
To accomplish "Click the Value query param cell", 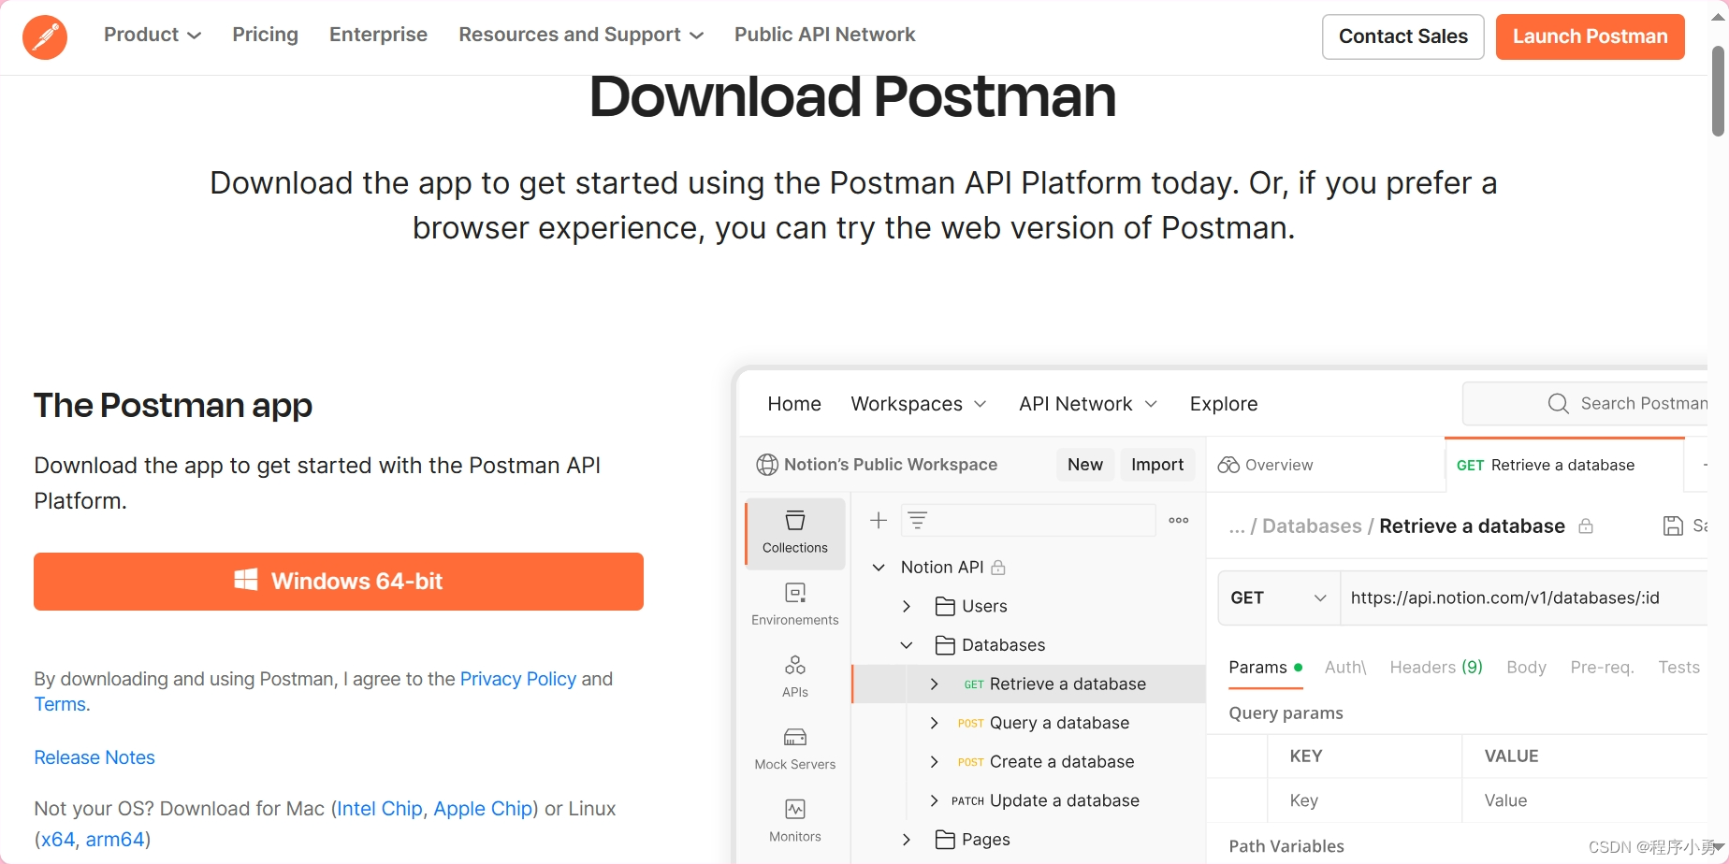I will coord(1585,801).
